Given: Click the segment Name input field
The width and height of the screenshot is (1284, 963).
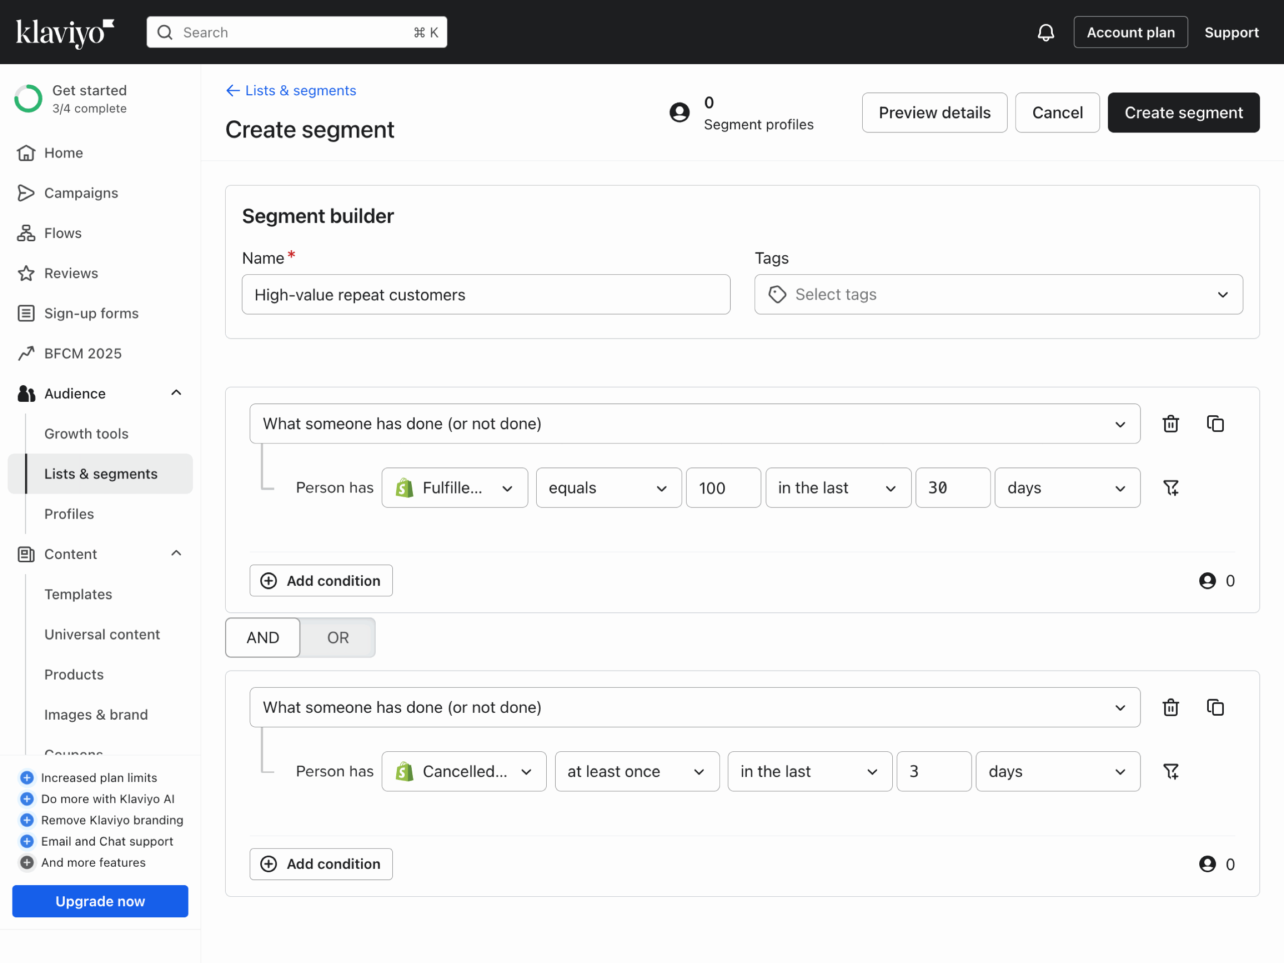Looking at the screenshot, I should [486, 294].
